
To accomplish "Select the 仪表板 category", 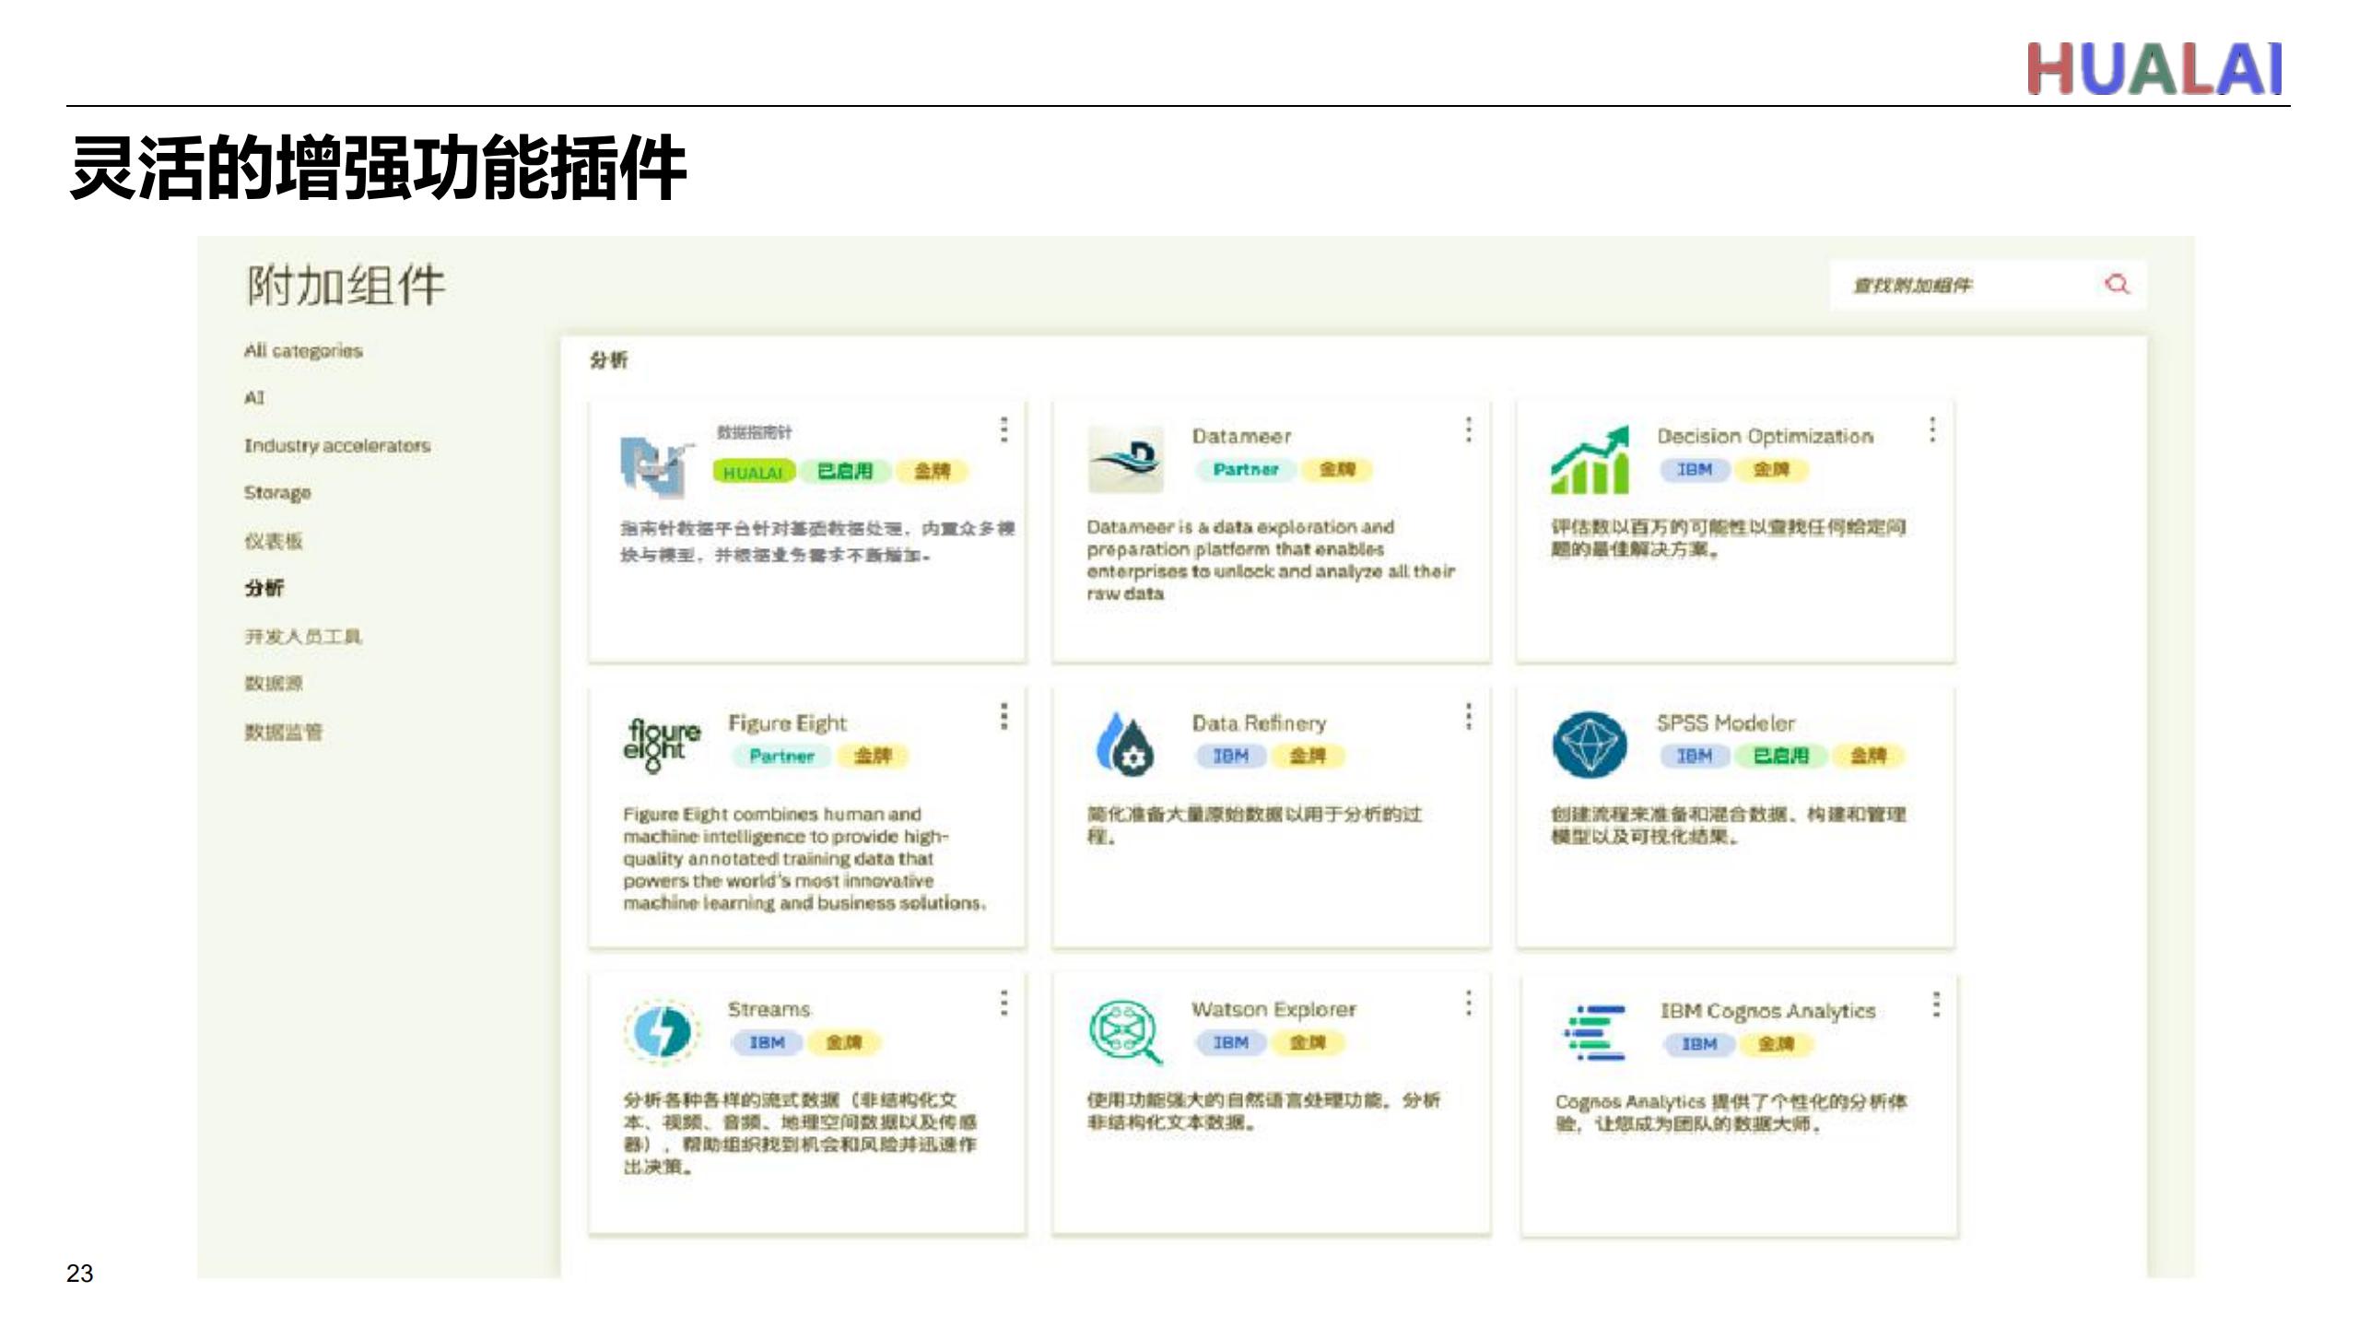I will [274, 541].
